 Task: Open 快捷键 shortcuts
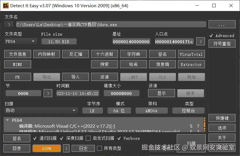222,118
